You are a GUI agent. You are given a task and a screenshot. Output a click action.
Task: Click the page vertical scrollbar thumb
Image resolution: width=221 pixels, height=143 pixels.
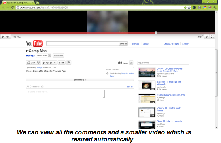[x=216, y=73]
